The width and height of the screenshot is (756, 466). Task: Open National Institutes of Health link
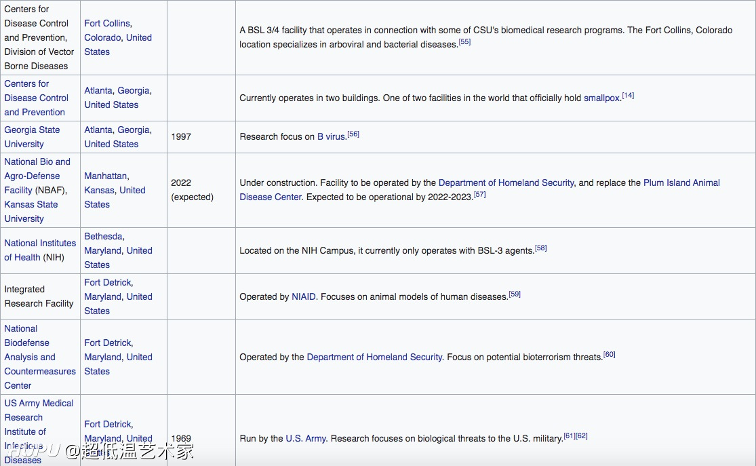[x=40, y=250]
